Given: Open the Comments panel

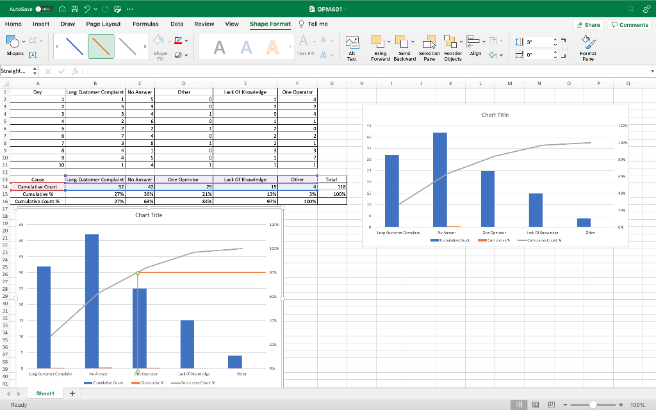Looking at the screenshot, I should [x=628, y=24].
